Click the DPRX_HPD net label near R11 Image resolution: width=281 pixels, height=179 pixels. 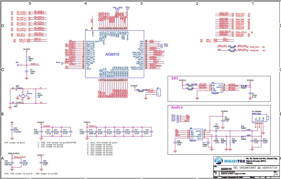pos(222,46)
